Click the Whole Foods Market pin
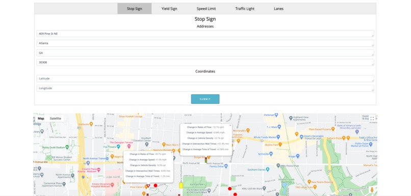Viewport: 411px width, 196px height. tap(278, 137)
